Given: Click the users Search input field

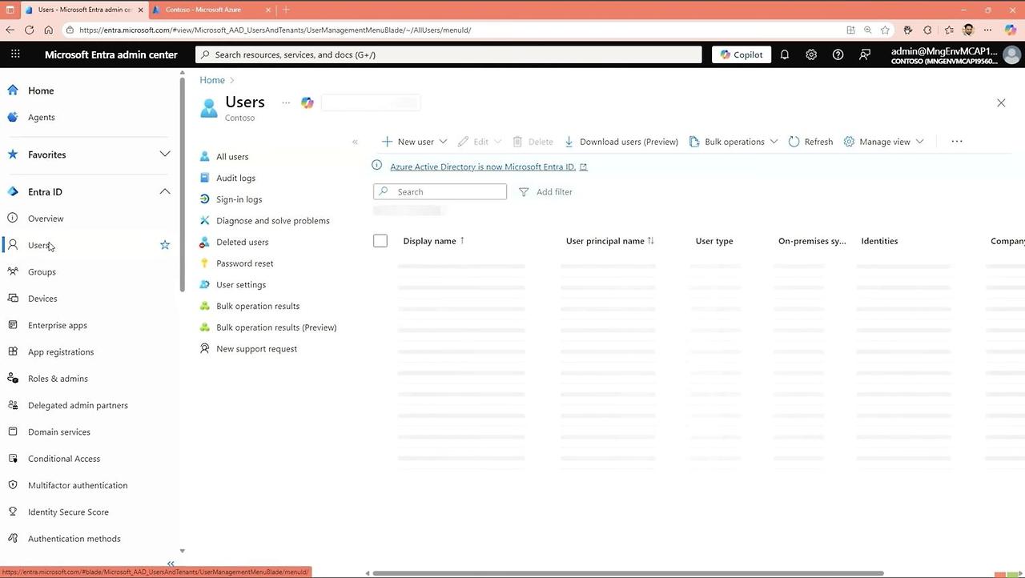Looking at the screenshot, I should tap(440, 192).
